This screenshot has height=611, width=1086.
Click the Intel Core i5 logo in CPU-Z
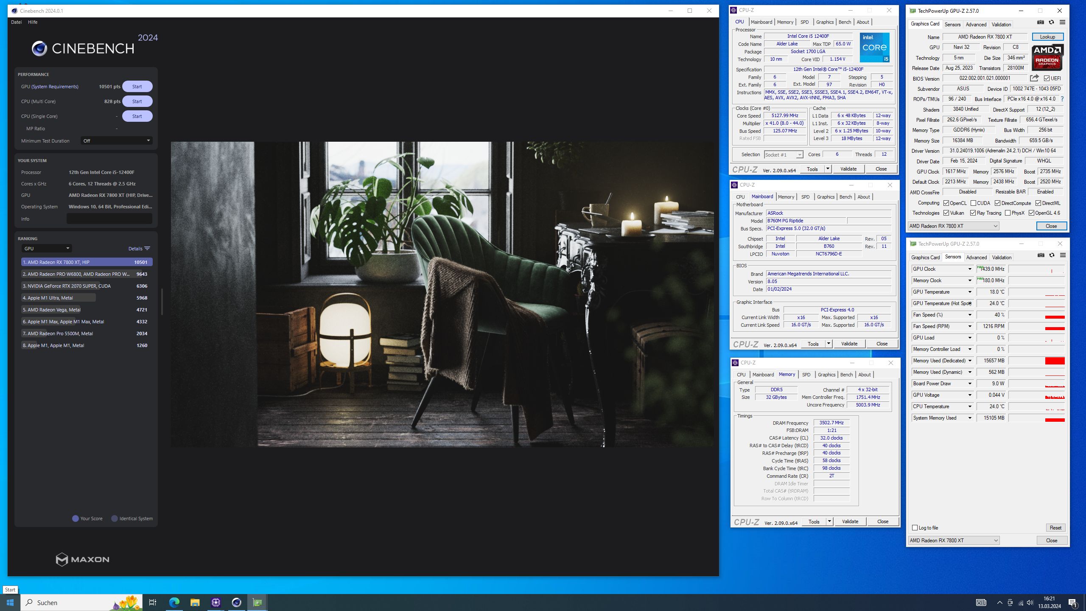(x=875, y=48)
